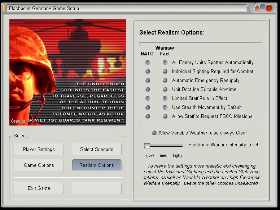Enable NATO Limited Staff Rule In Effect
Image resolution: width=280 pixels, height=210 pixels.
click(148, 98)
